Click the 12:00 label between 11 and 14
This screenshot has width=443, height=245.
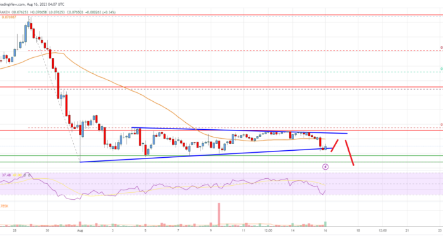point(268,230)
